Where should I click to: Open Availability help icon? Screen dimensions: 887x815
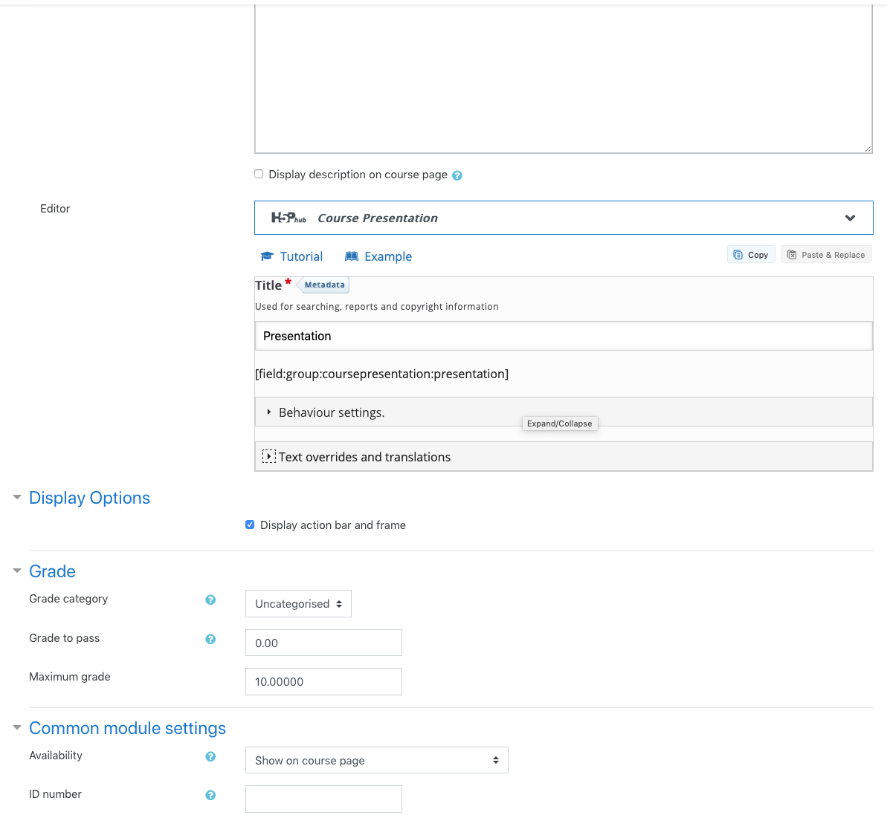point(210,757)
